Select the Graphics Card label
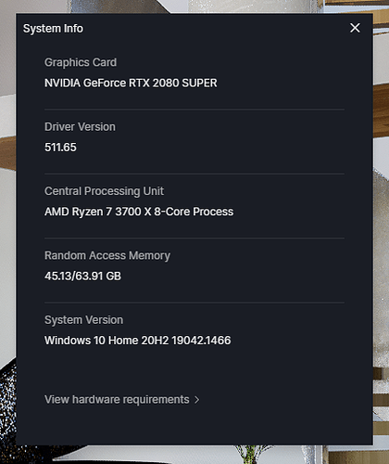Image resolution: width=389 pixels, height=464 pixels. (81, 62)
